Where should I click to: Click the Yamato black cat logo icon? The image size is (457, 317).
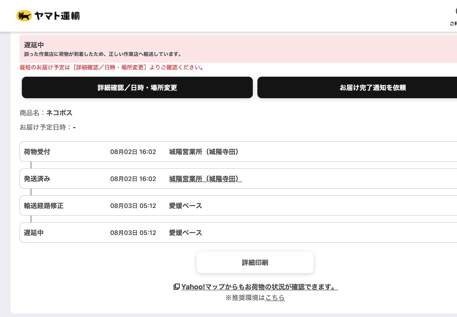(24, 16)
